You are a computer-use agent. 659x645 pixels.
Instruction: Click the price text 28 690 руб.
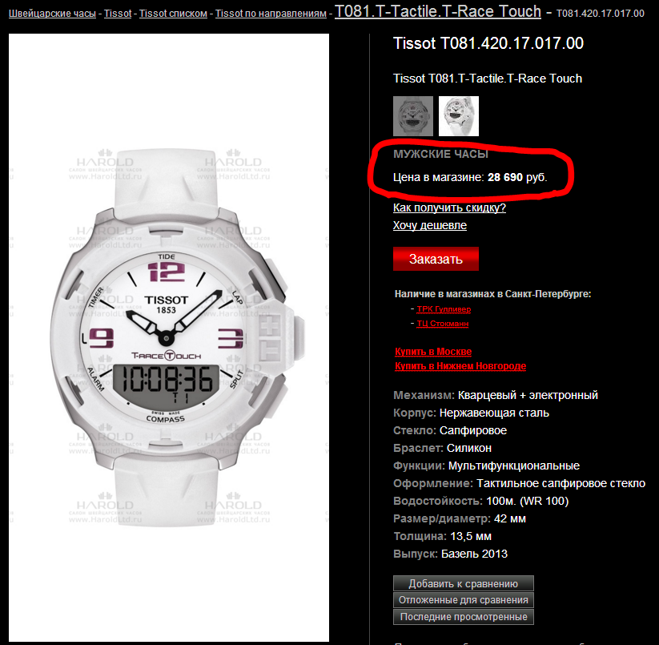(517, 177)
